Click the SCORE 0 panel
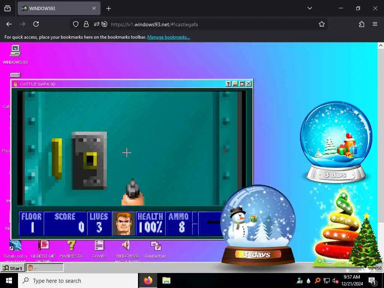This screenshot has height=288, width=384. point(65,223)
